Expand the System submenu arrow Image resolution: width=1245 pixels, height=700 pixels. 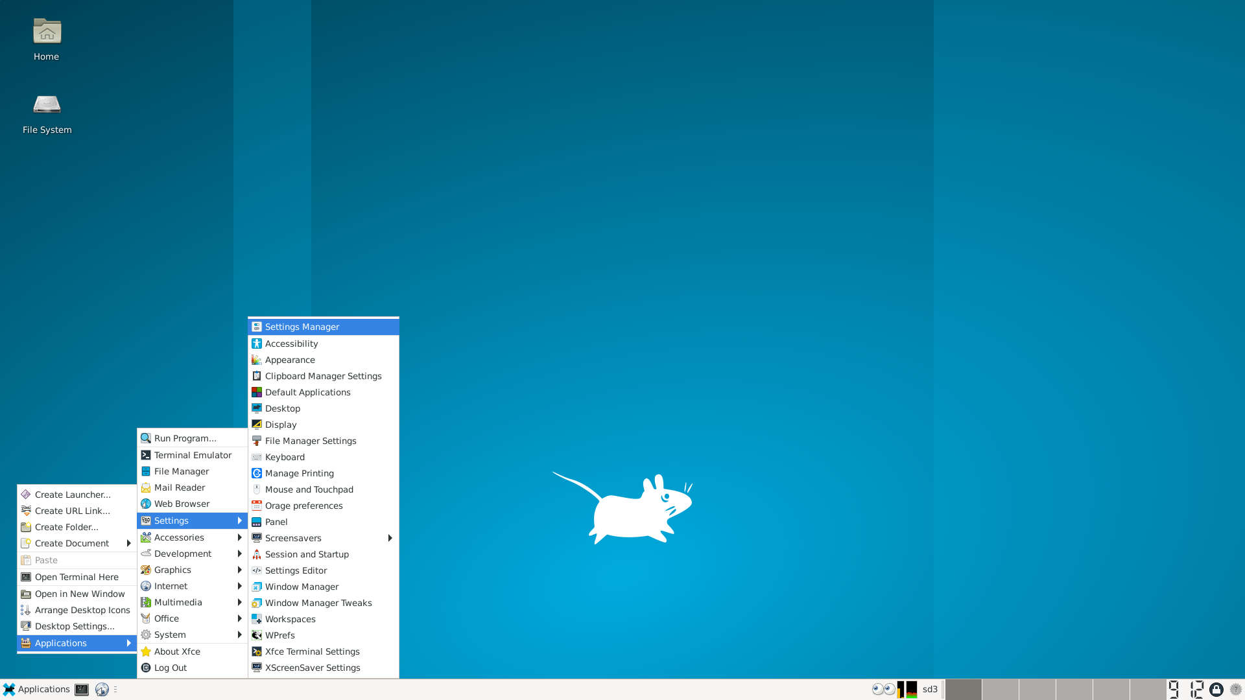point(239,635)
